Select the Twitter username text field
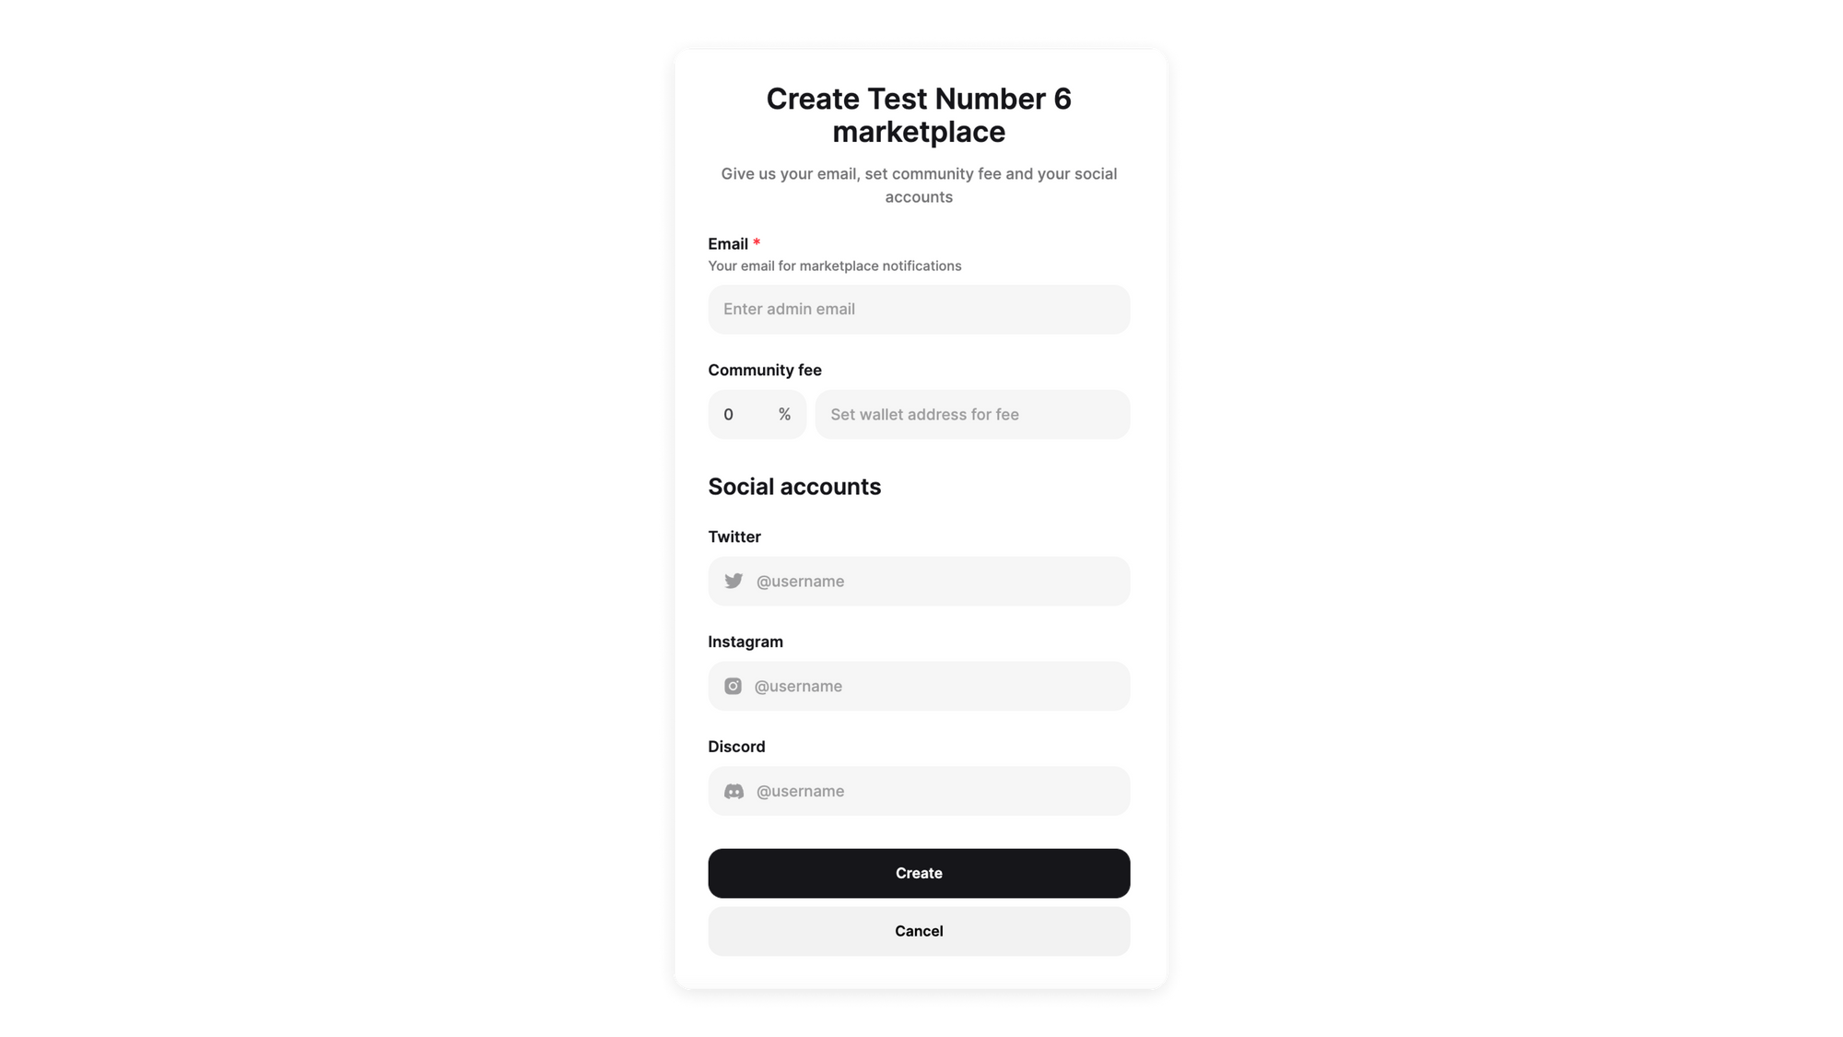 [919, 580]
